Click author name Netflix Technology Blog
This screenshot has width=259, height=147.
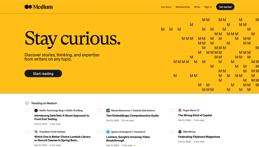point(51,111)
